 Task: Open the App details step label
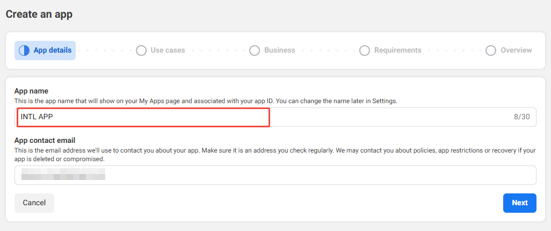[x=52, y=50]
